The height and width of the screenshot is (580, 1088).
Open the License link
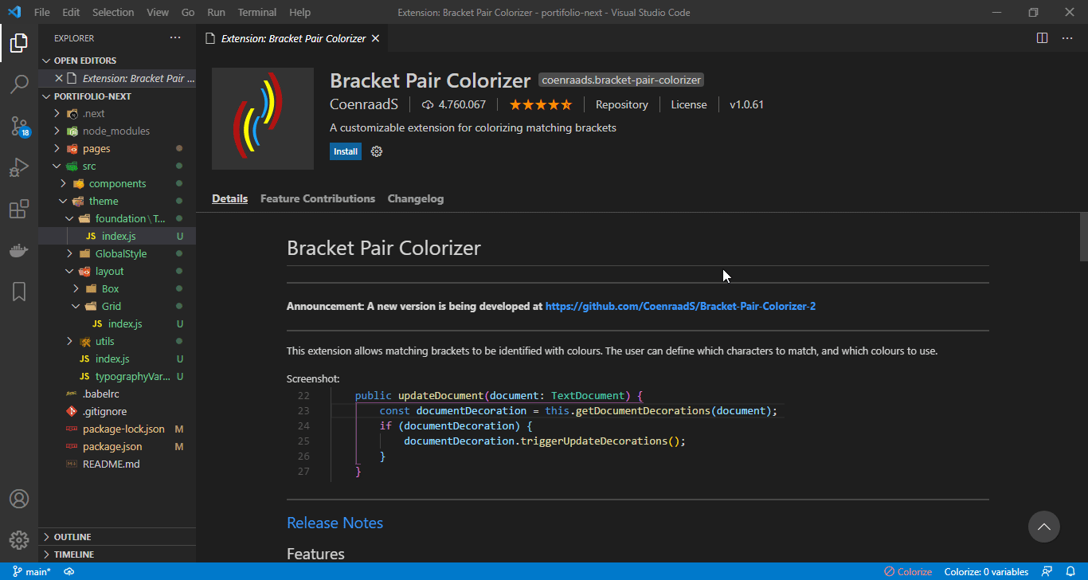click(x=689, y=104)
